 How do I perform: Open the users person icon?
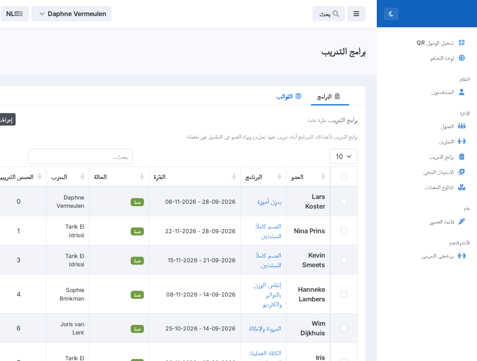click(x=461, y=92)
